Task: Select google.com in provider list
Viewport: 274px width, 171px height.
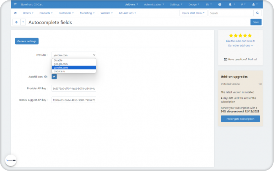Action: [74, 64]
